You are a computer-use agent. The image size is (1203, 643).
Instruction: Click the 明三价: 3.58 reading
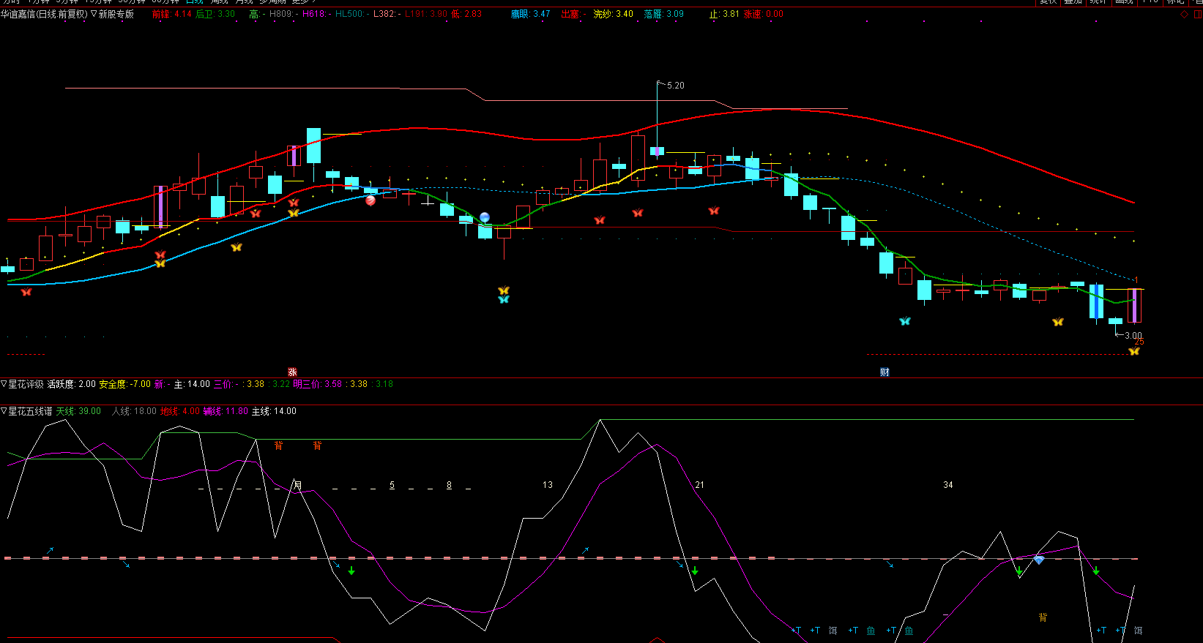pyautogui.click(x=317, y=384)
